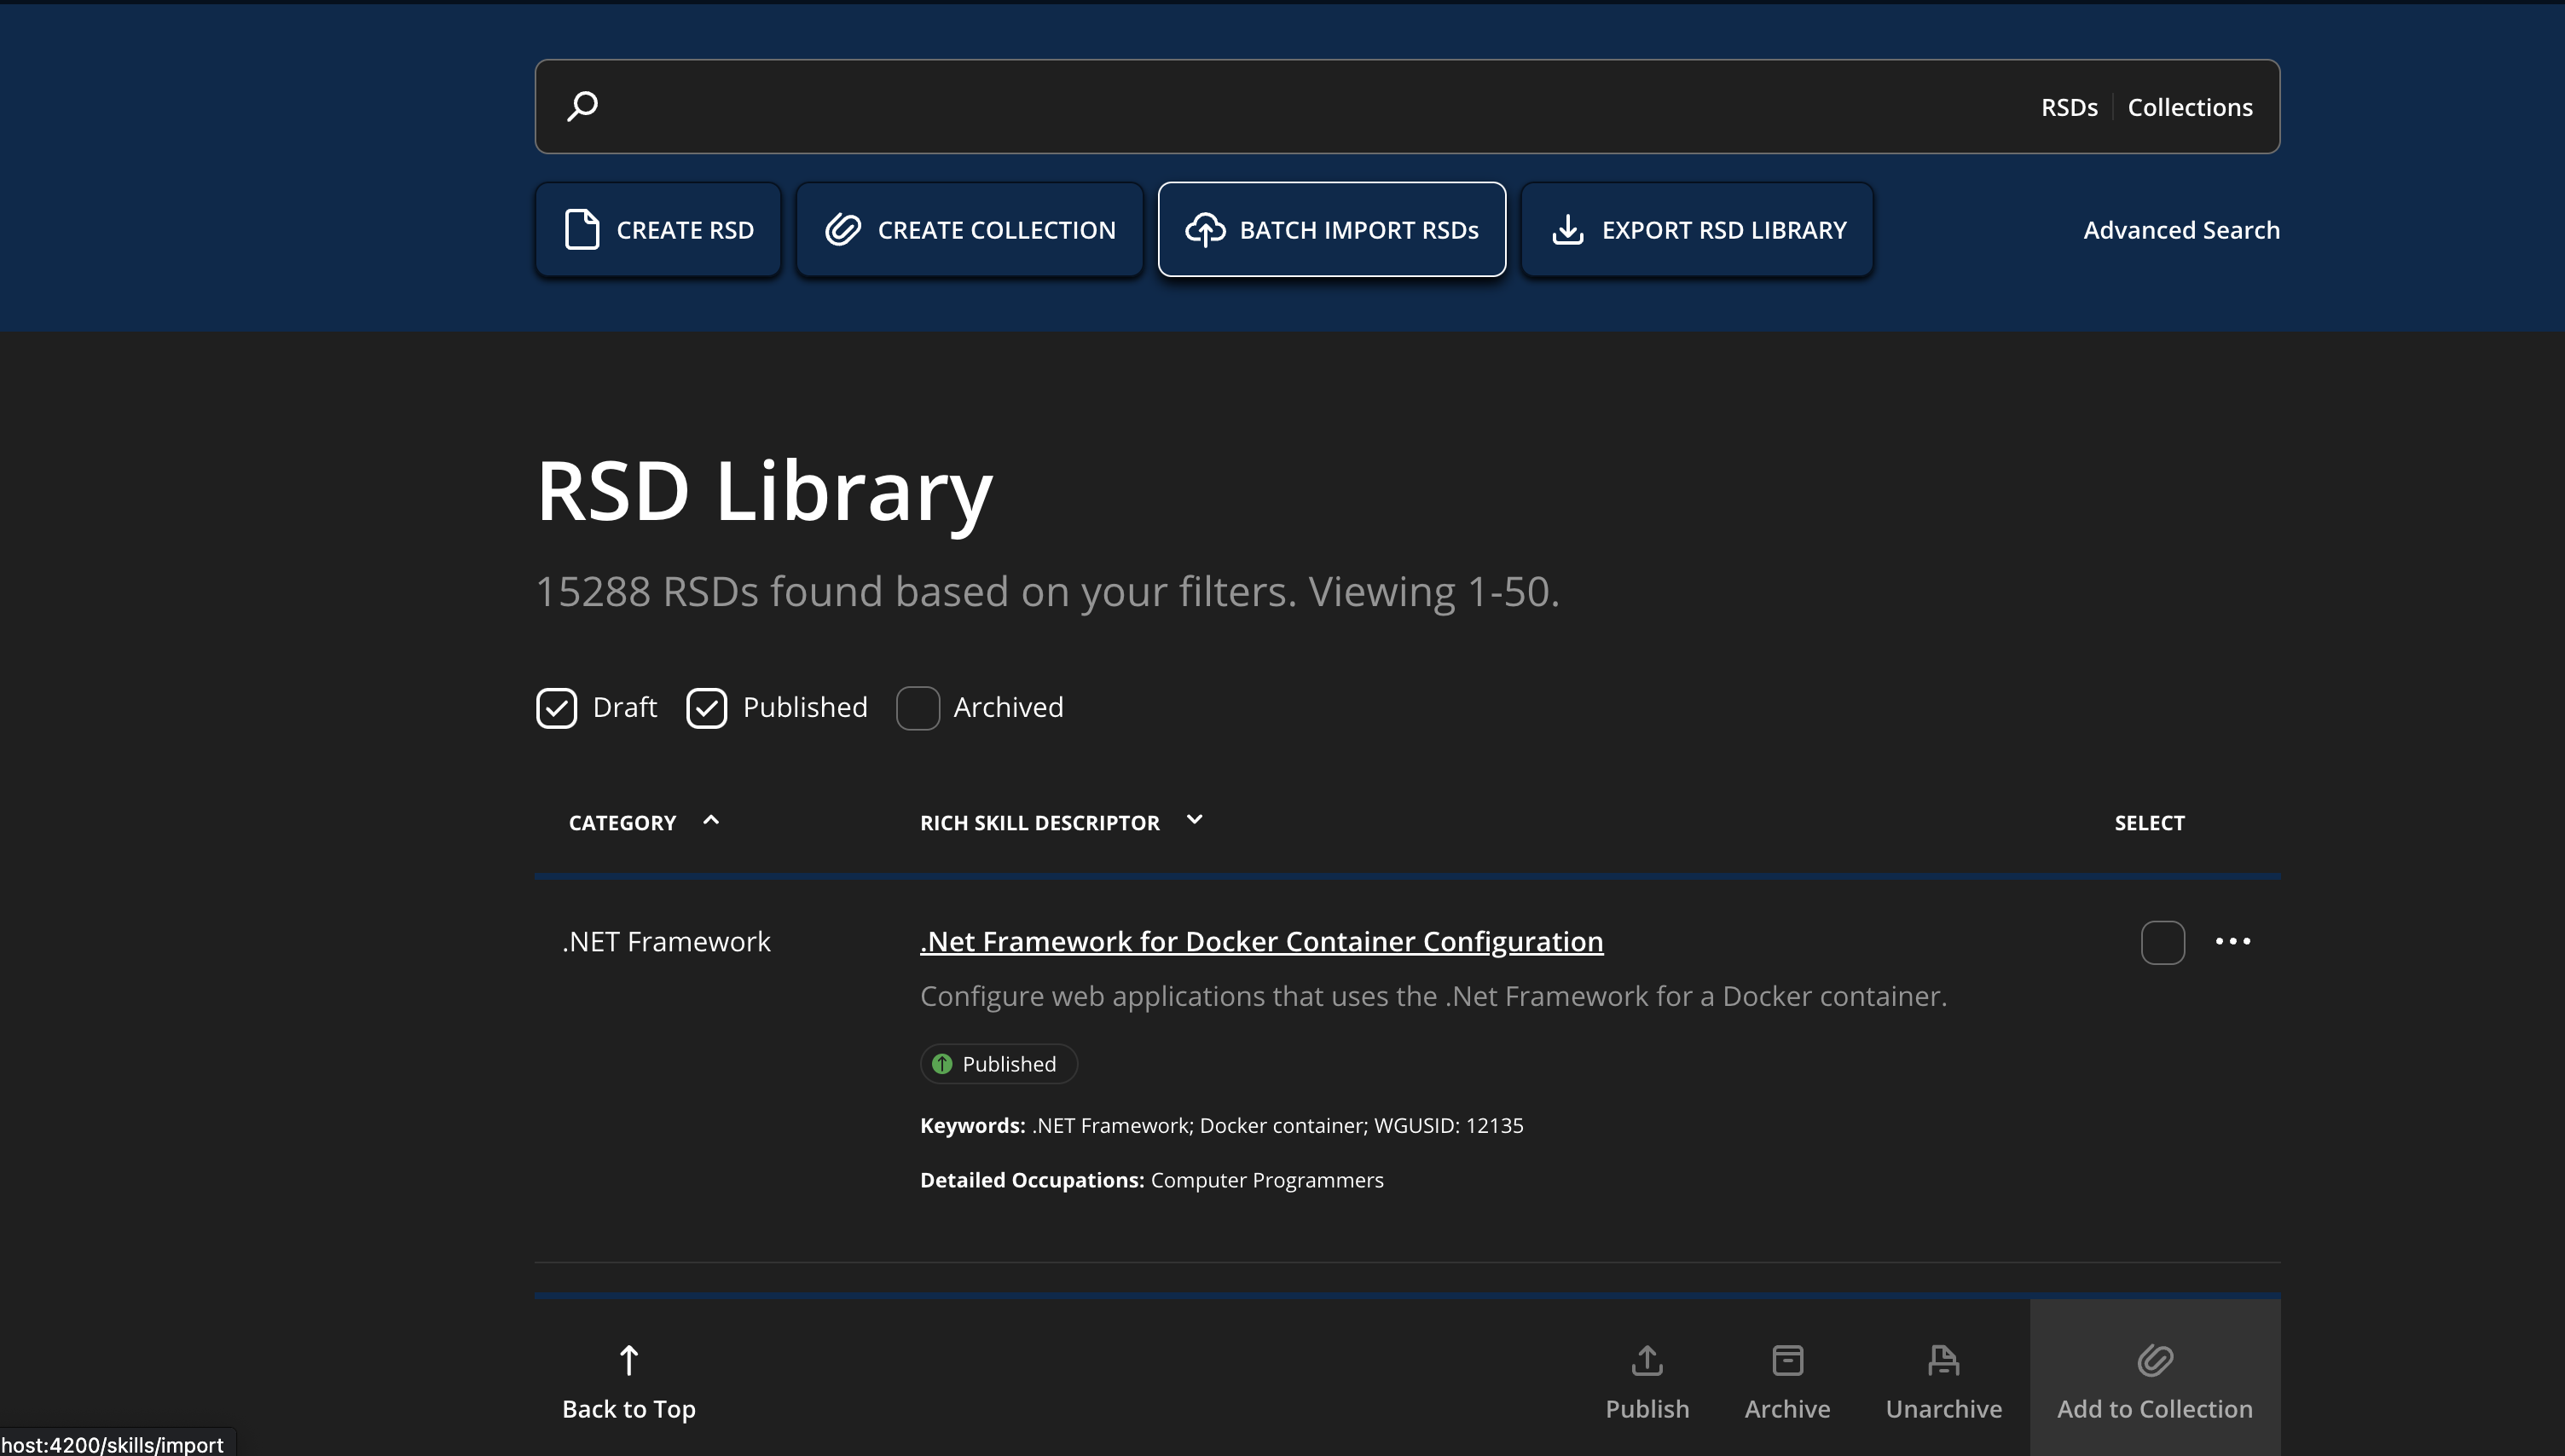
Task: Open the Advanced Search link
Action: [x=2181, y=230]
